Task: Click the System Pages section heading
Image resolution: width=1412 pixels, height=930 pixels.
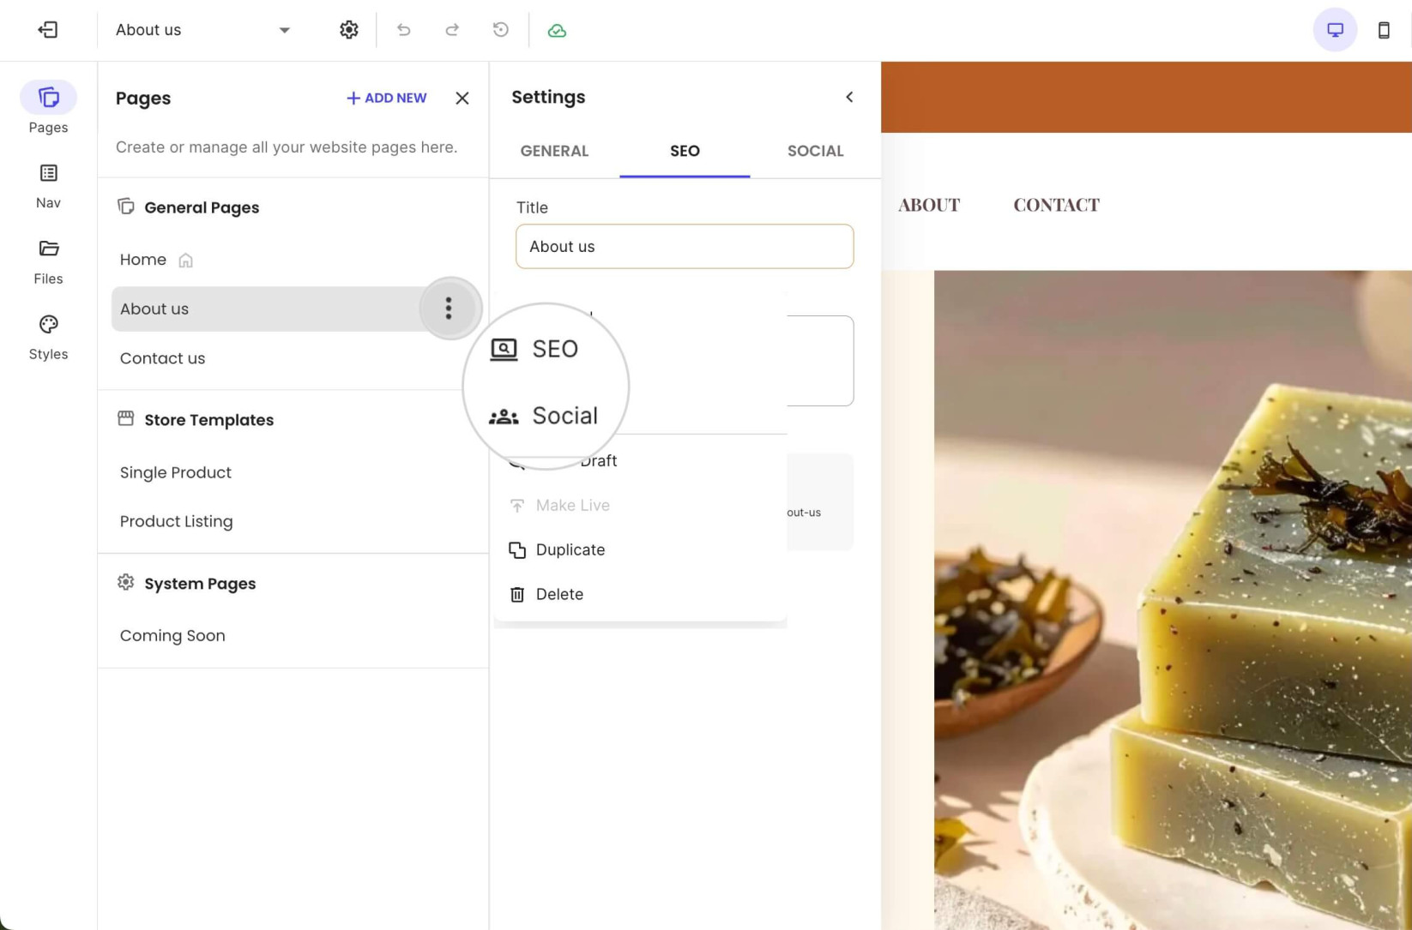Action: click(x=200, y=584)
